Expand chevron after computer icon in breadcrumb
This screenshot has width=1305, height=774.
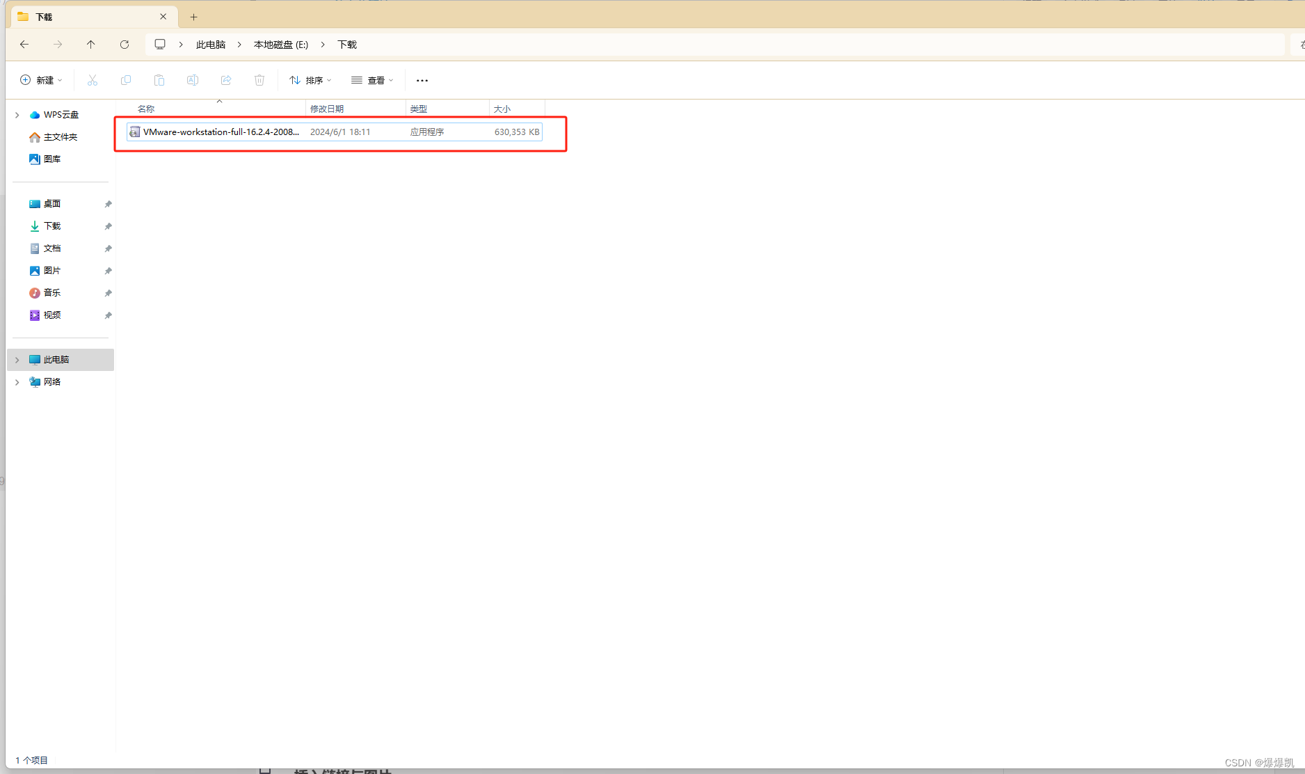(181, 45)
